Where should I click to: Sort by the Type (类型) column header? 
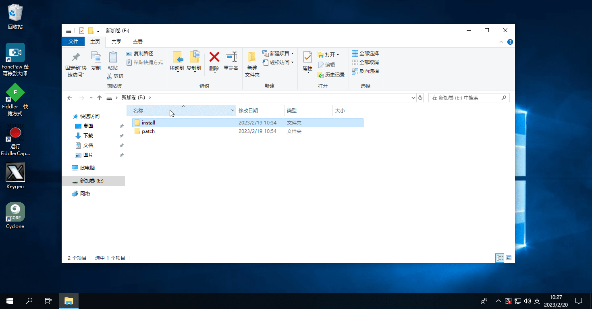click(x=308, y=110)
